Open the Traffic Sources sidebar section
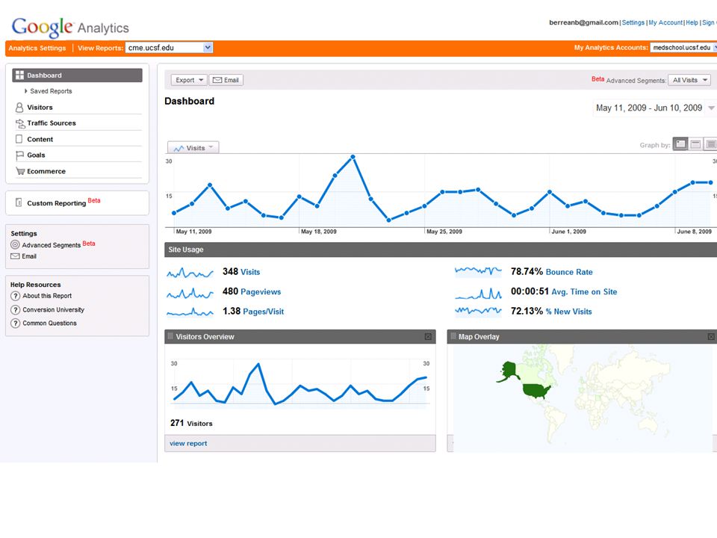The image size is (717, 538). pyautogui.click(x=52, y=123)
